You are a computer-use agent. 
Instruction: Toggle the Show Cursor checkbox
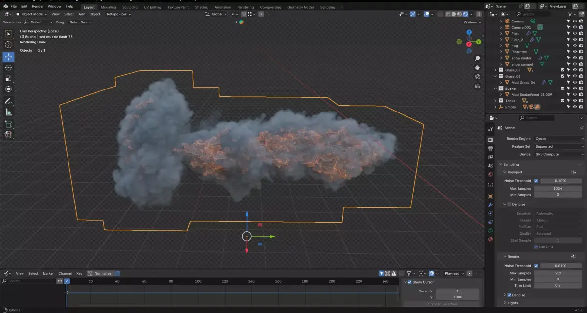[410, 282]
